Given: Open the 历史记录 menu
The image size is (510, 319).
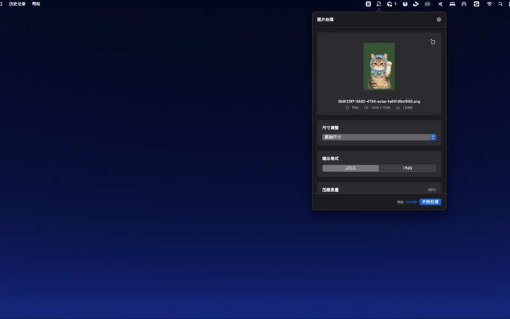Looking at the screenshot, I should coord(17,4).
